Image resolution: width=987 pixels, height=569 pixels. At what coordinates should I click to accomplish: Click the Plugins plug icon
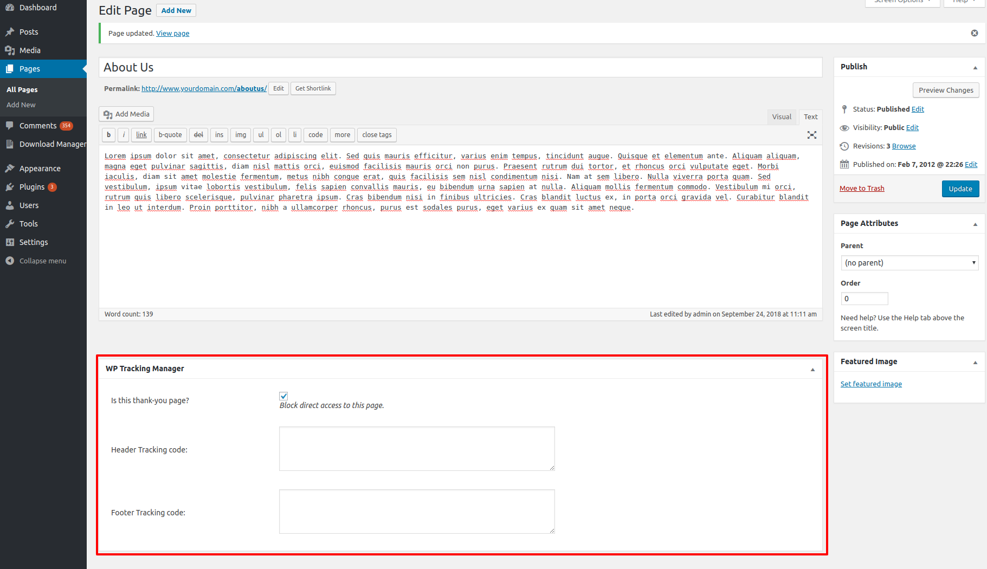pos(10,187)
